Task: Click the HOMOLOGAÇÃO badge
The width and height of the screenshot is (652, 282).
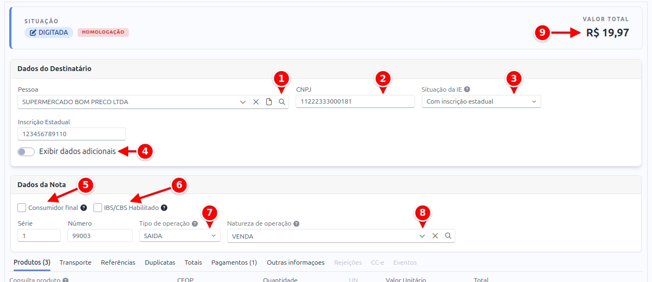Action: (x=103, y=33)
